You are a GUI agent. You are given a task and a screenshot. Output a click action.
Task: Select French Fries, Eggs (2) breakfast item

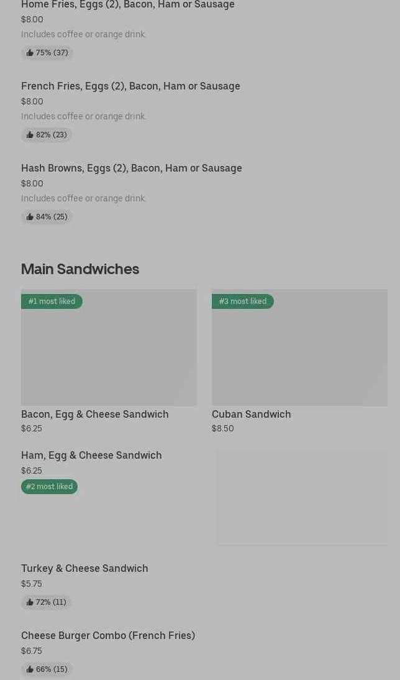[130, 86]
